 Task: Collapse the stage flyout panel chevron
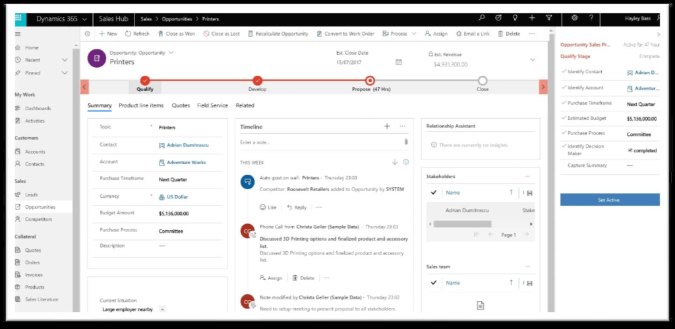pos(659,34)
